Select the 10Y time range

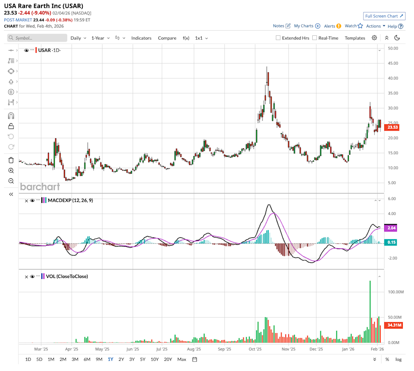(154, 359)
